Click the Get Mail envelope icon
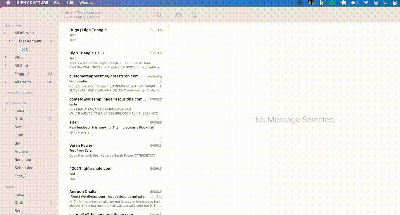Screen dimensions: 400x215 coord(179,15)
